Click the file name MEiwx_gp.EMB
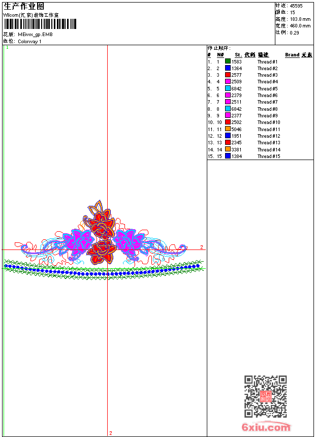Screen dimensions: 315x437 tap(35, 35)
